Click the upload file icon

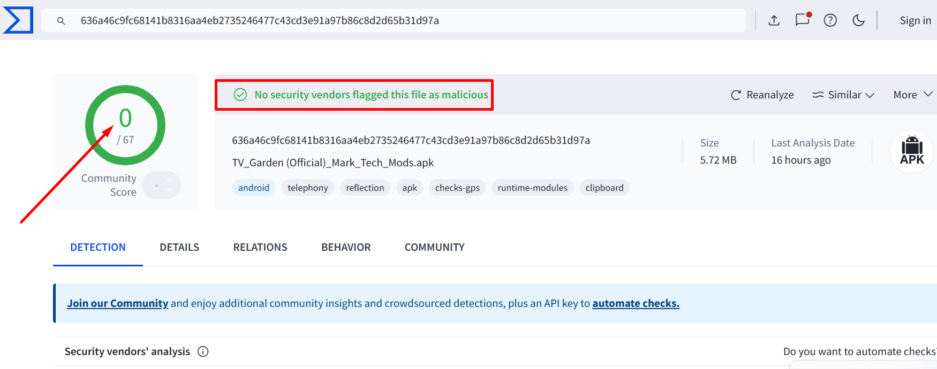point(774,20)
